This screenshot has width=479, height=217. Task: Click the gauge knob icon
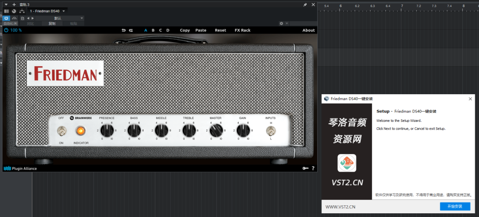point(14,11)
